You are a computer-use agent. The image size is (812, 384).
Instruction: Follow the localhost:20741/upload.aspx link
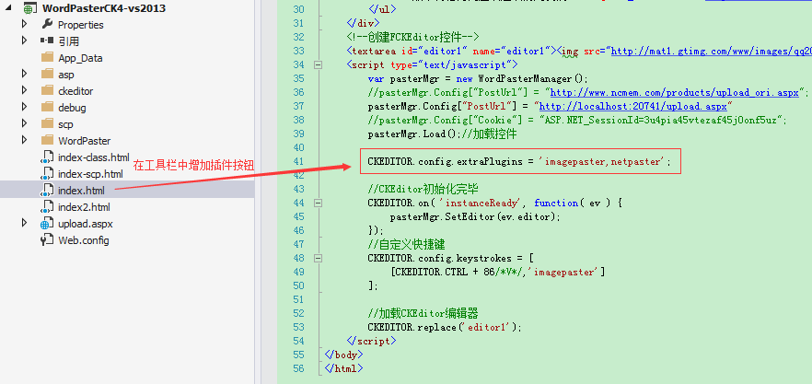pyautogui.click(x=632, y=106)
